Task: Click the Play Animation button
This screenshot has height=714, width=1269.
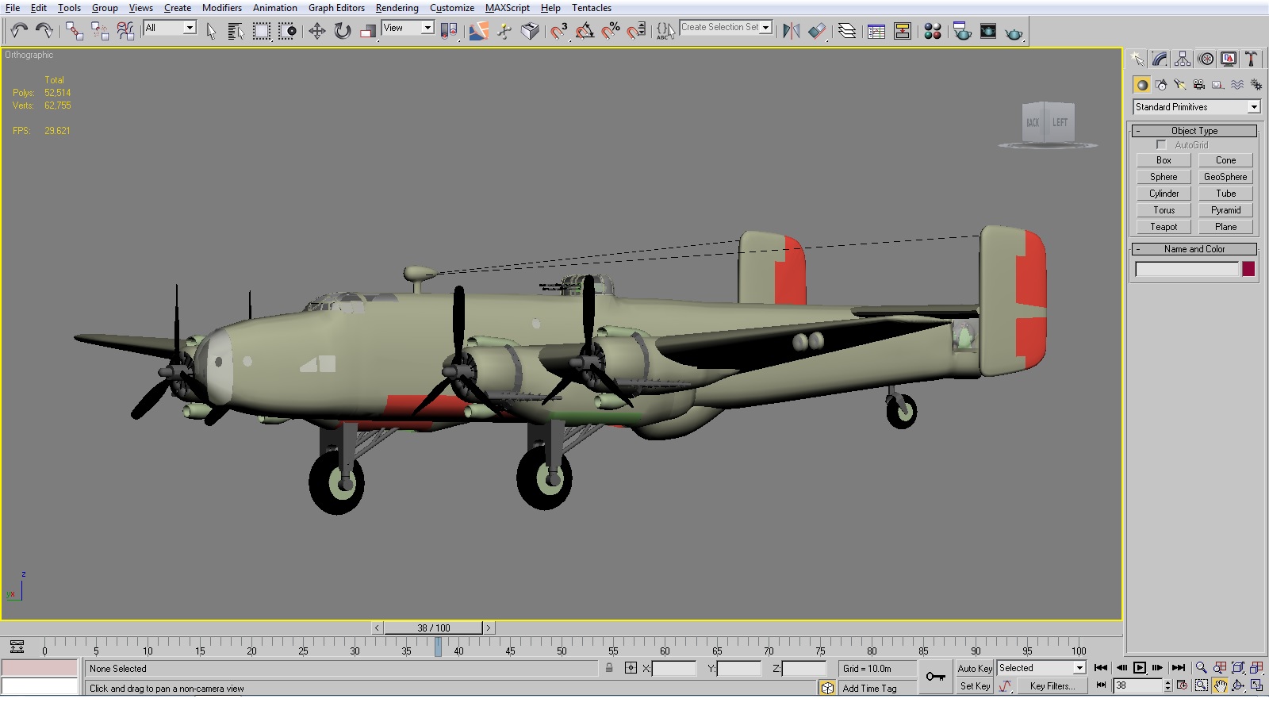Action: pos(1140,668)
